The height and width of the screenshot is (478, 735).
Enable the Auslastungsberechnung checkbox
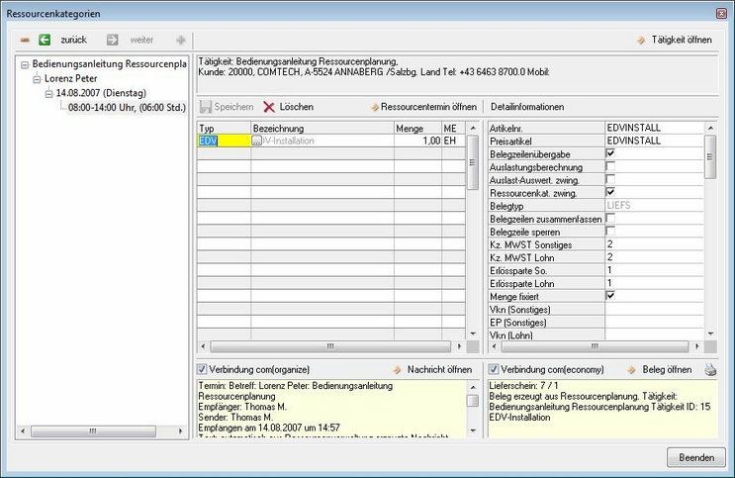(610, 166)
